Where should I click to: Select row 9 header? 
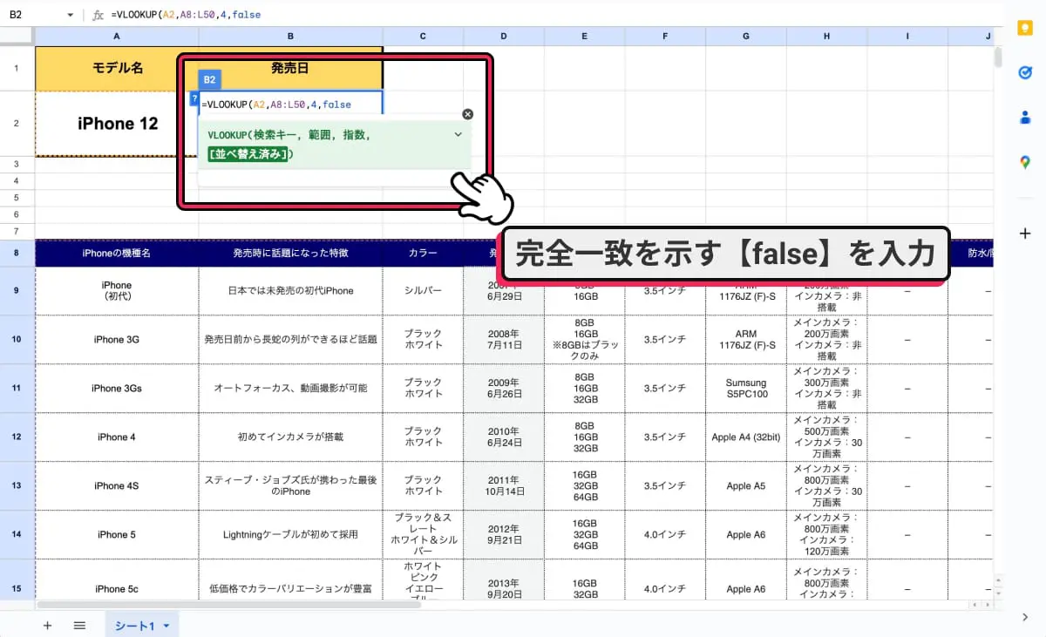point(17,290)
